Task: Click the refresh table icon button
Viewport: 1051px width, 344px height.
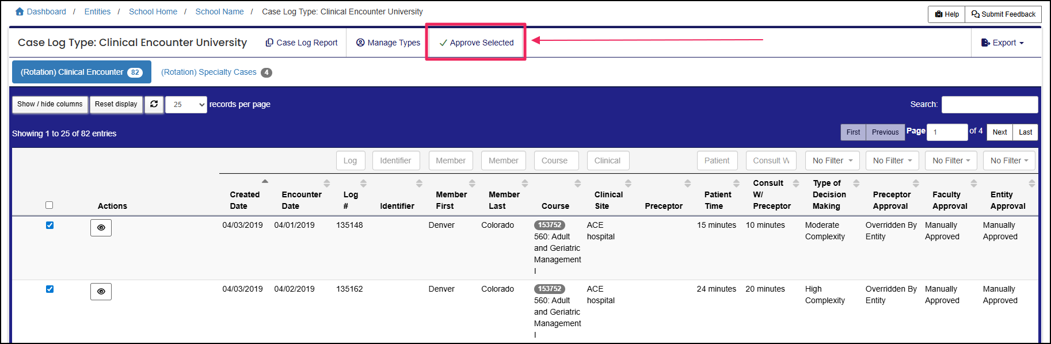Action: pos(154,104)
